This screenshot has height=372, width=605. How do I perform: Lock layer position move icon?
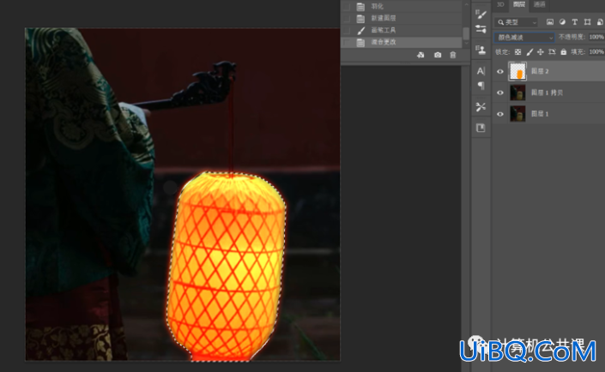(x=540, y=51)
